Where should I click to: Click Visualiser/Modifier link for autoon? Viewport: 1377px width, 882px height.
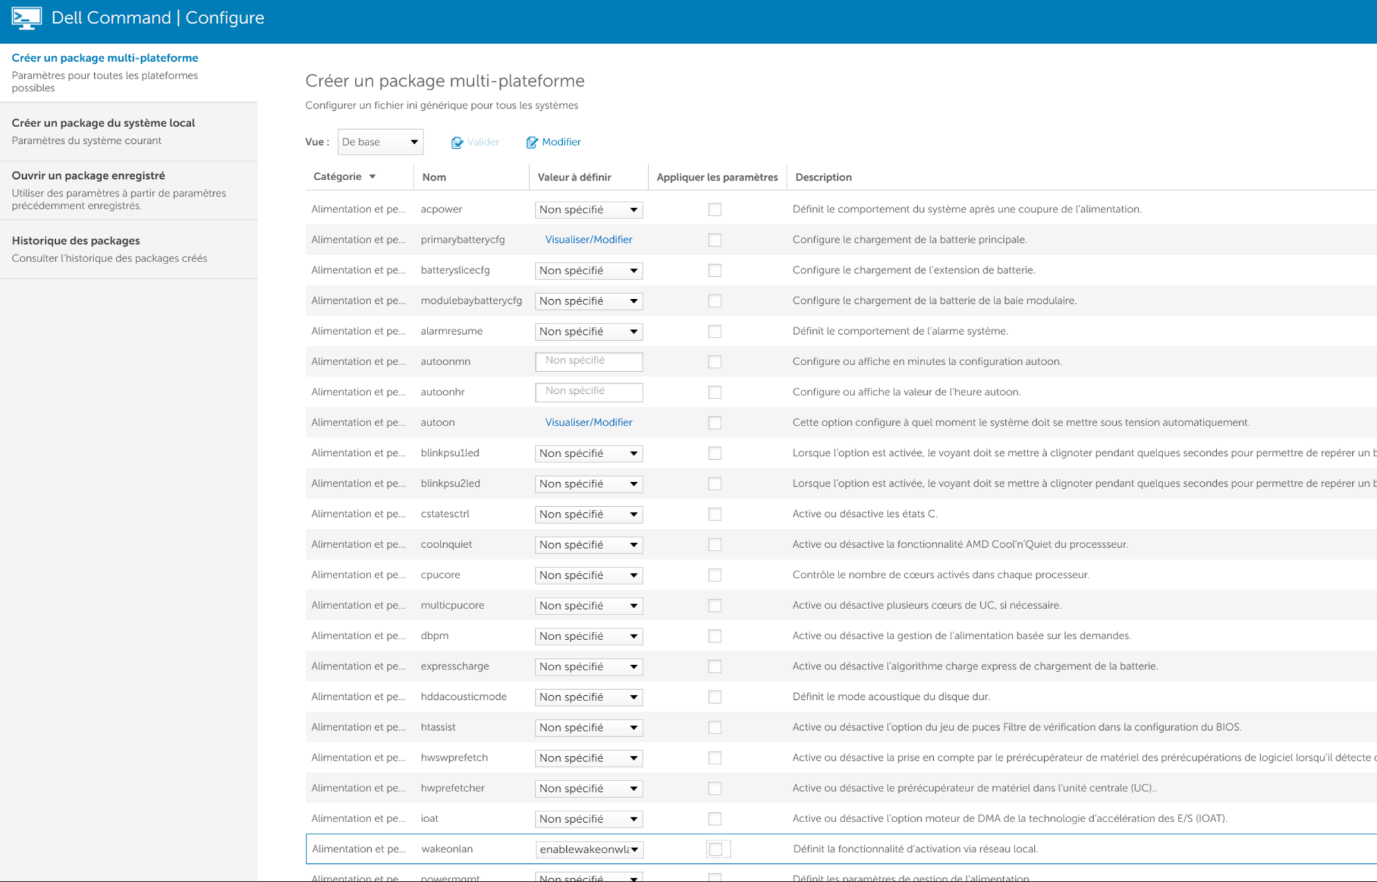(x=588, y=422)
